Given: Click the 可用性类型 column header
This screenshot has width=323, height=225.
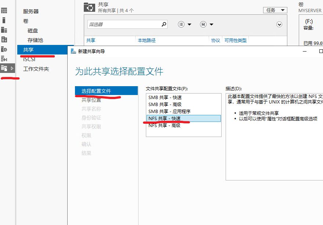Looking at the screenshot, I should pos(236,41).
